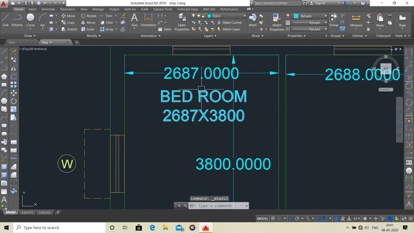Click the Paste clipboard icon

(380, 20)
